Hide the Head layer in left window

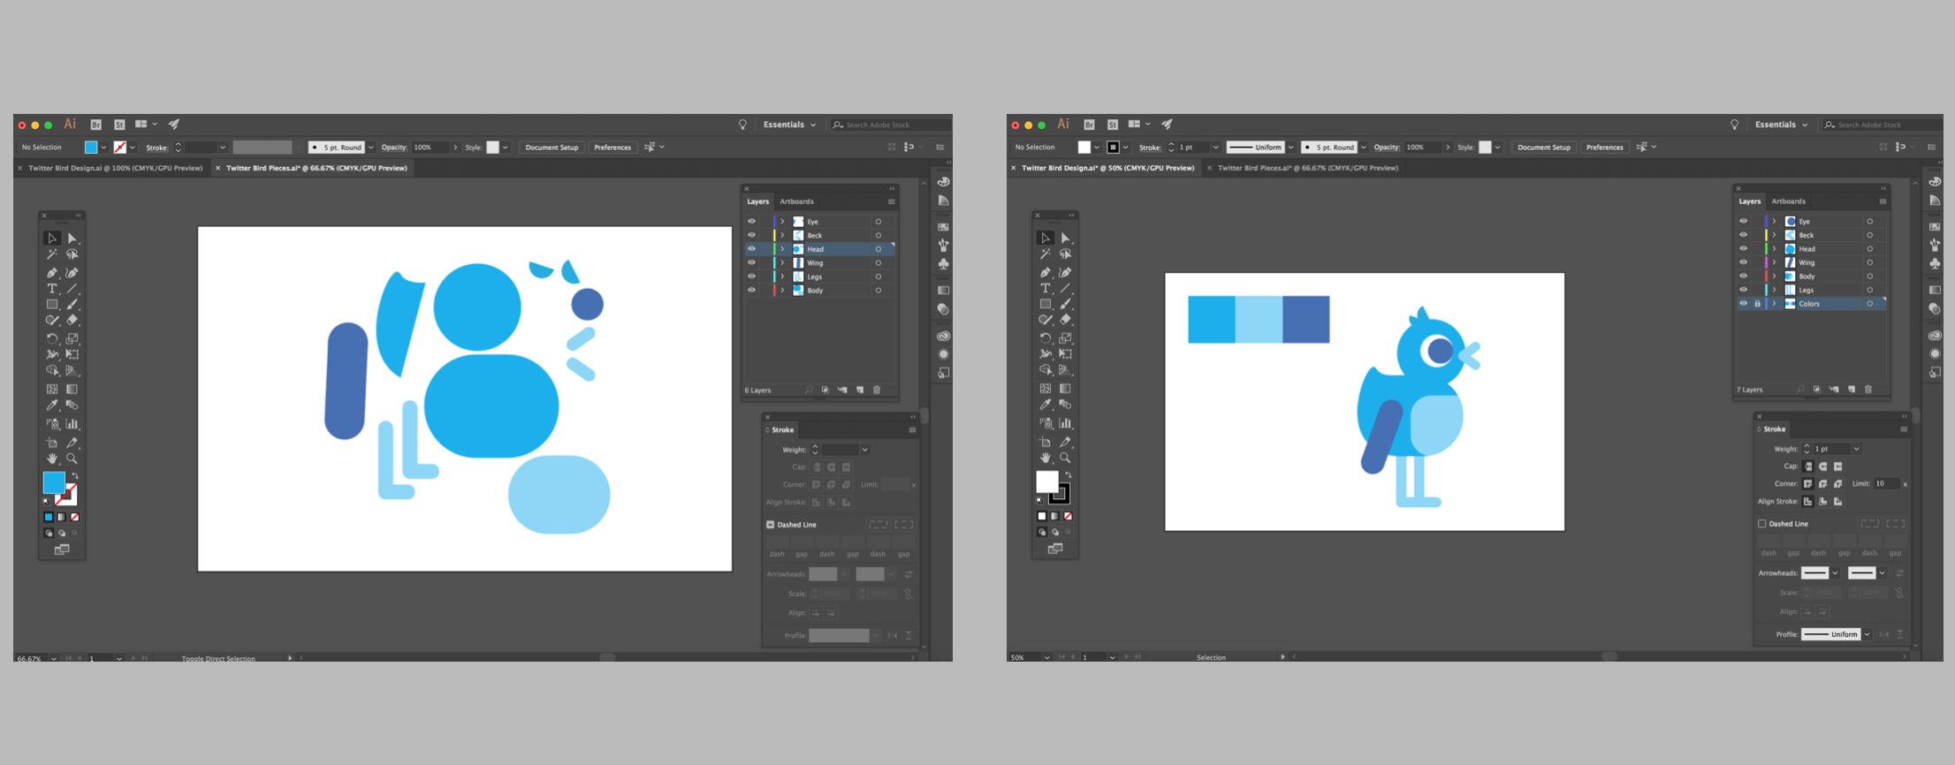point(752,249)
